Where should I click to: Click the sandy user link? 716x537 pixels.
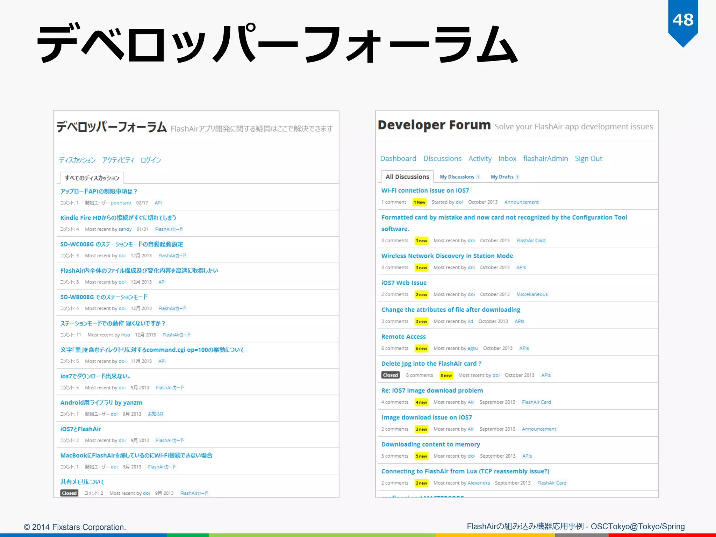[x=125, y=229]
